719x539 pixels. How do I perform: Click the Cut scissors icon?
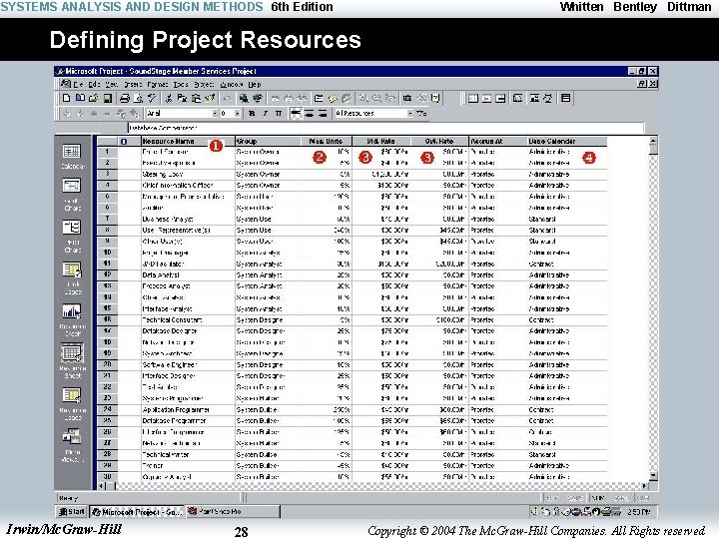pyautogui.click(x=169, y=98)
